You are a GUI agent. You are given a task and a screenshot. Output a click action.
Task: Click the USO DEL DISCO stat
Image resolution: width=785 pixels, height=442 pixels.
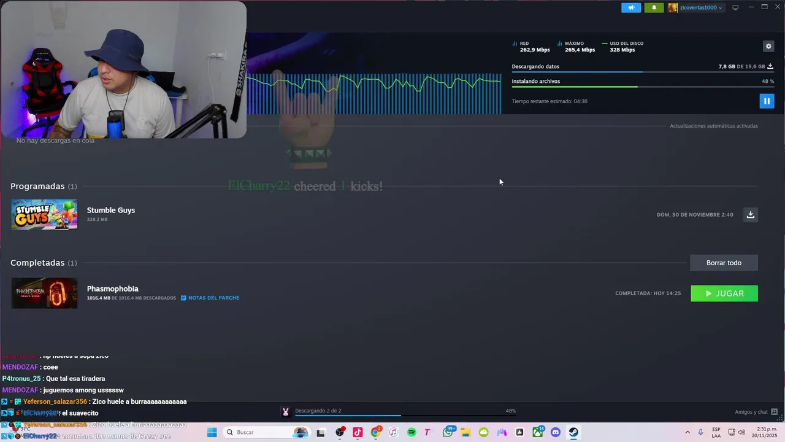pyautogui.click(x=622, y=47)
